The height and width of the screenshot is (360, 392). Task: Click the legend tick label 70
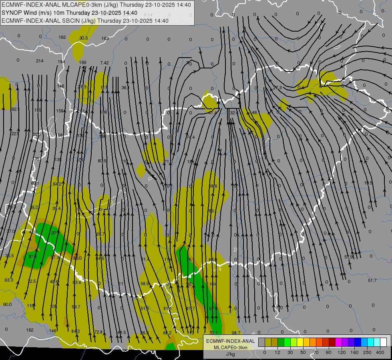[316, 352]
